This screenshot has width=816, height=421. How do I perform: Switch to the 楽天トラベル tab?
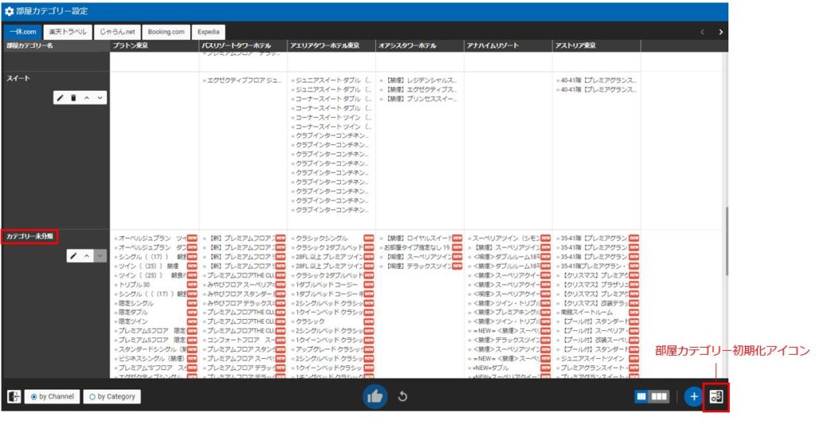pyautogui.click(x=67, y=32)
